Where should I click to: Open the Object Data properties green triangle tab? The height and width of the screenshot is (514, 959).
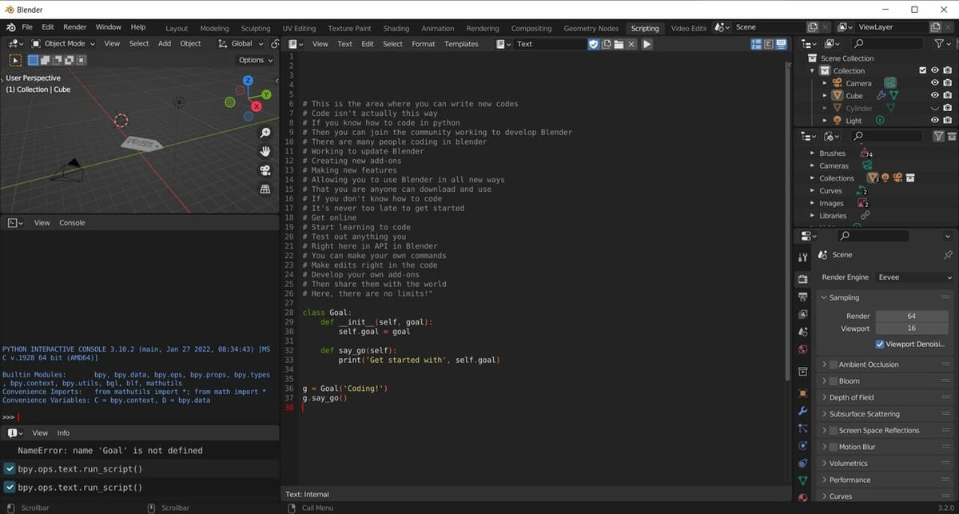(x=803, y=480)
